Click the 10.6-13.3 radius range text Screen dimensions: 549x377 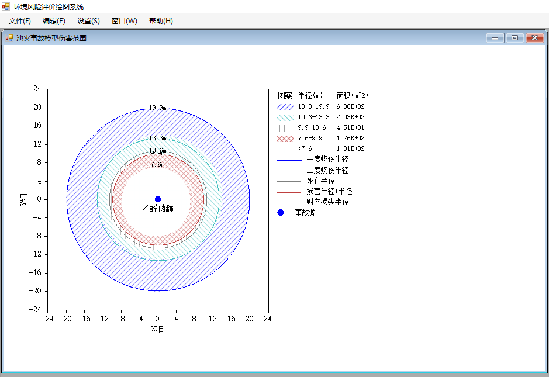(314, 117)
